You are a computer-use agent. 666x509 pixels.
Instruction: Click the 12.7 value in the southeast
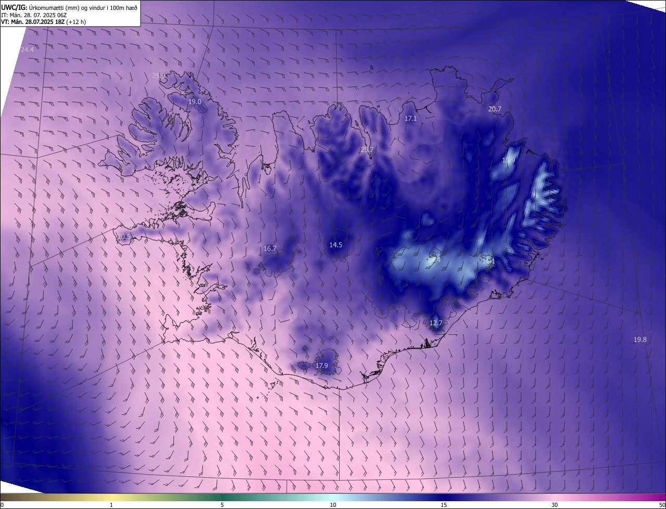pos(436,323)
